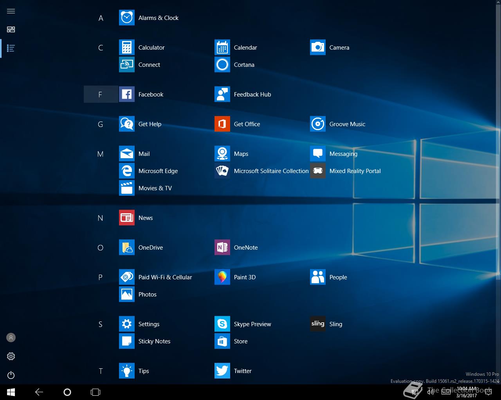The image size is (501, 400).
Task: Launch the Paint 3D icon
Action: [x=222, y=277]
